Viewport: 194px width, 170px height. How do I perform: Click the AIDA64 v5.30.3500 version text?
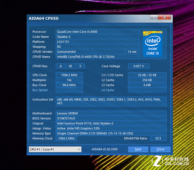[105, 149]
